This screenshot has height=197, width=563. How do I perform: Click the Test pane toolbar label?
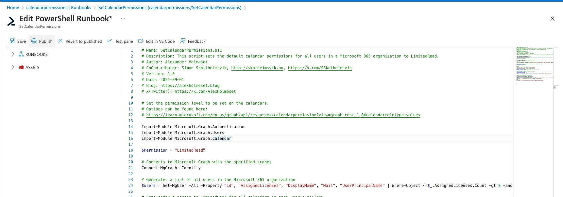click(124, 41)
